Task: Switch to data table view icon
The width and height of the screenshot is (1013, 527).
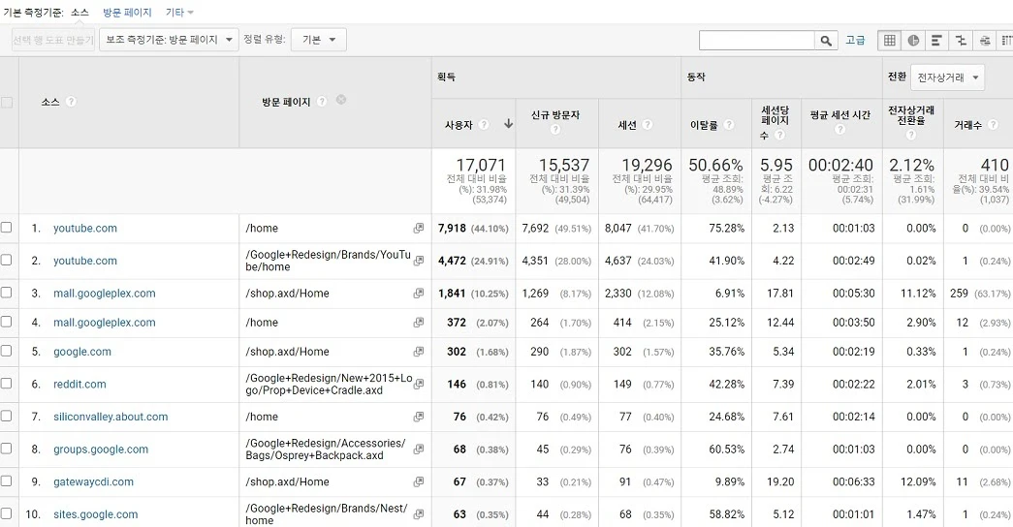Action: tap(890, 40)
